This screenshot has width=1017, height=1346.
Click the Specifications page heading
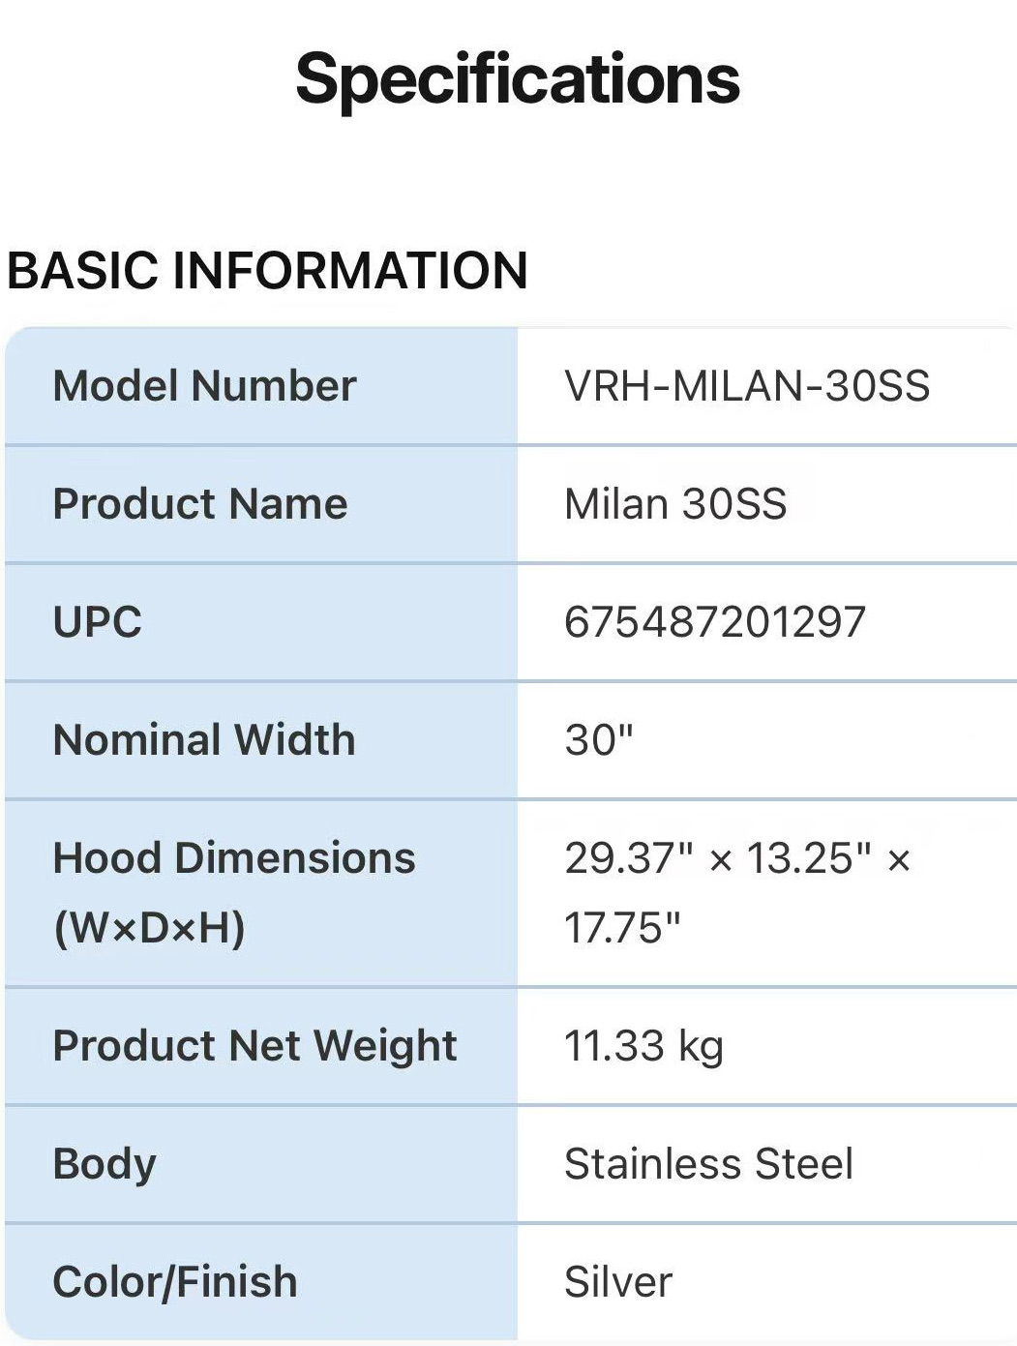(x=518, y=80)
